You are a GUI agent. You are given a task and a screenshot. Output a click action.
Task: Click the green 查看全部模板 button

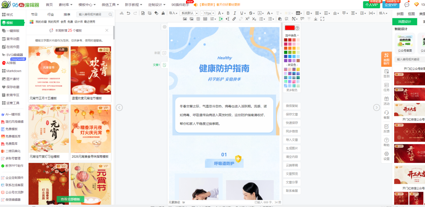click(70, 199)
